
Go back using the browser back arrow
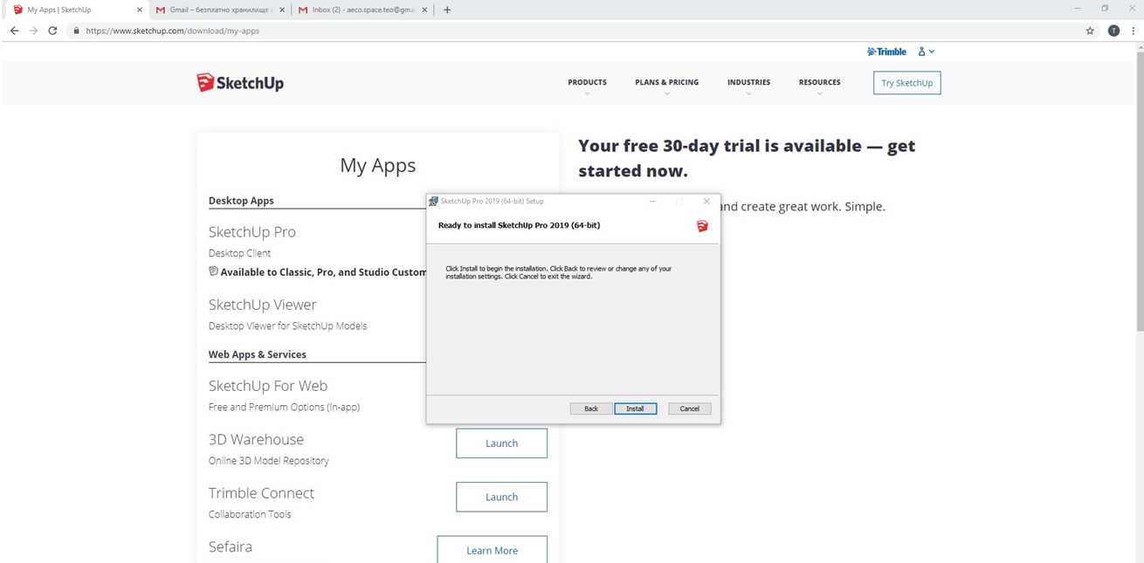(x=14, y=31)
